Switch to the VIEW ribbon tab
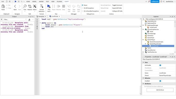176x99 pixels. click(x=53, y=2)
